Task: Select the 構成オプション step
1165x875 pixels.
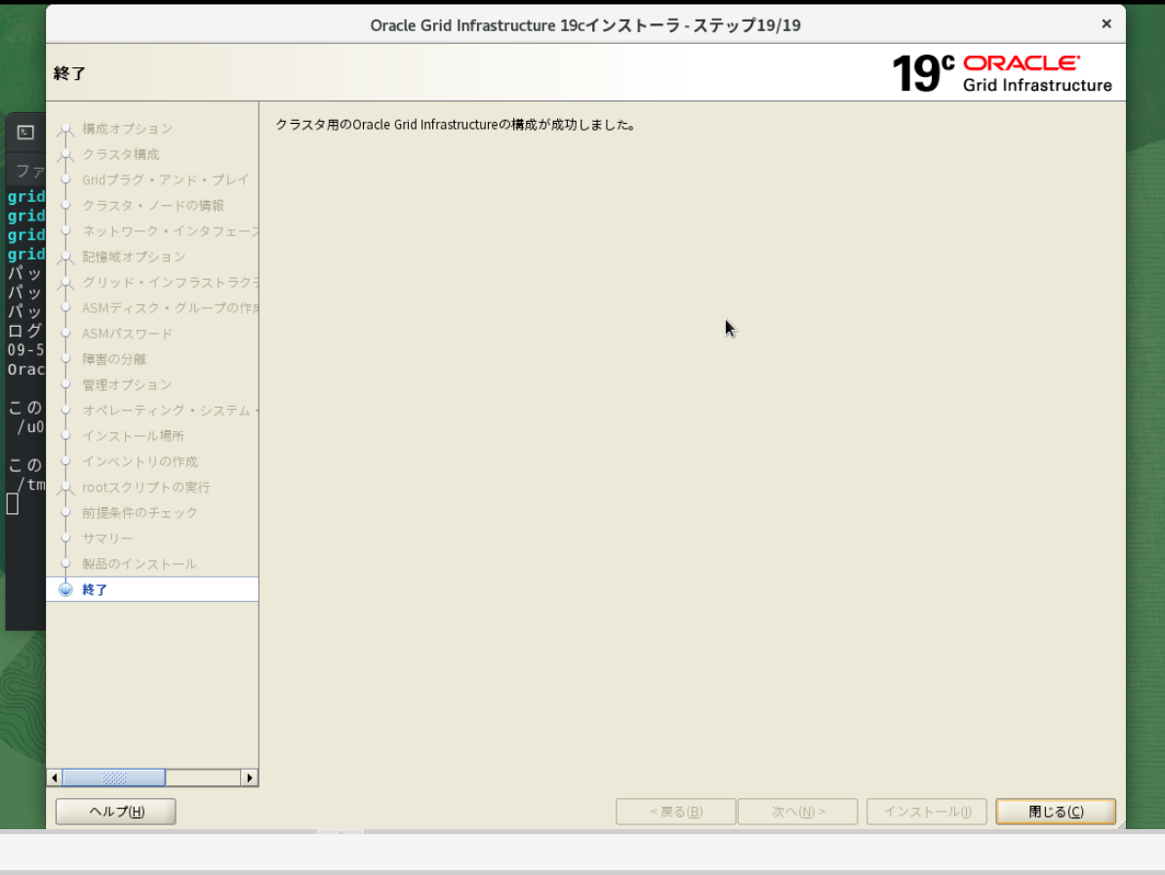Action: [127, 129]
